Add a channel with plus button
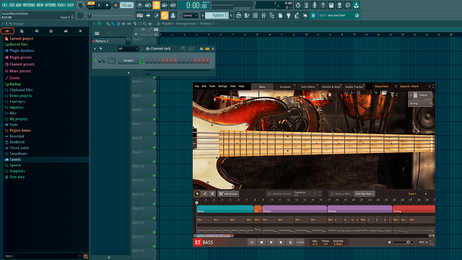Viewport: 462px width, 260px height. click(129, 73)
